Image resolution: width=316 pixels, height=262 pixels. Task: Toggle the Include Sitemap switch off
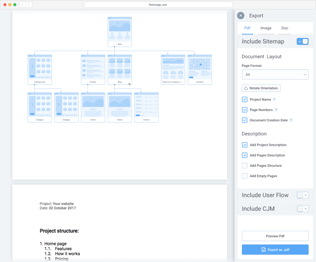pyautogui.click(x=303, y=41)
